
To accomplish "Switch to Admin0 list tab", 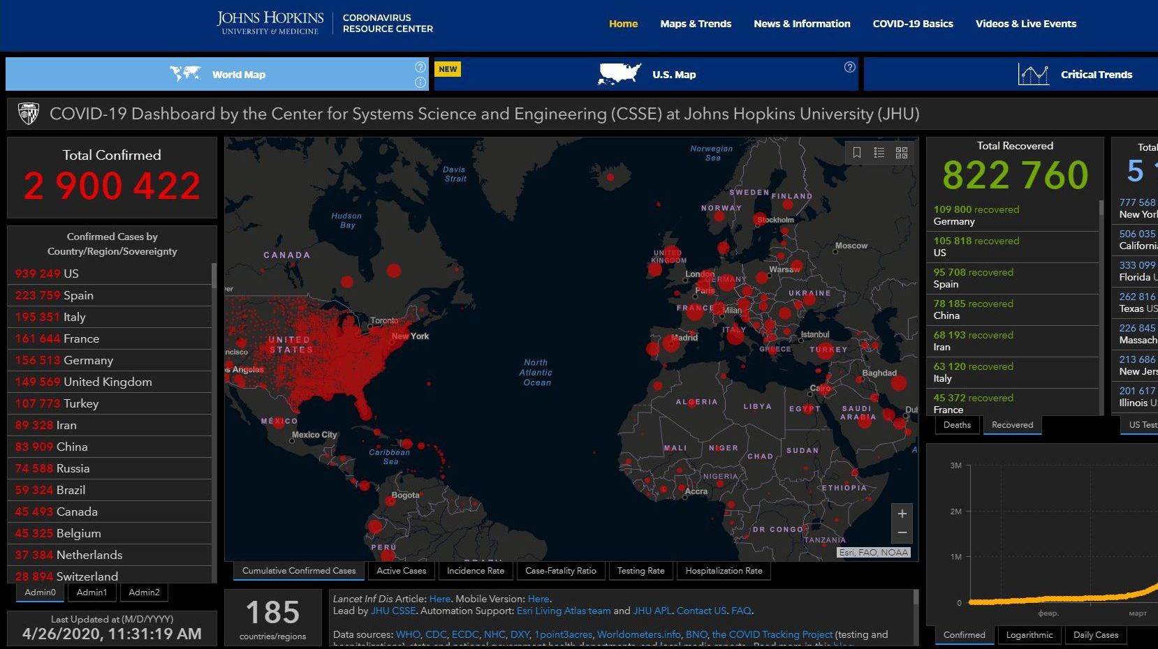I will [x=40, y=592].
